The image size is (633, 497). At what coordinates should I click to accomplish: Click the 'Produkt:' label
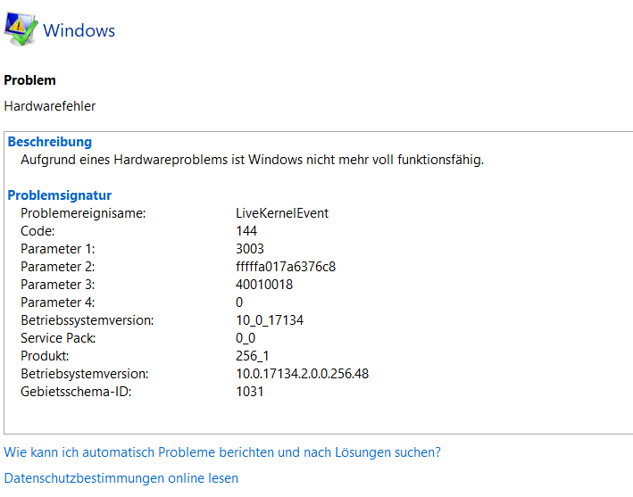pos(45,356)
